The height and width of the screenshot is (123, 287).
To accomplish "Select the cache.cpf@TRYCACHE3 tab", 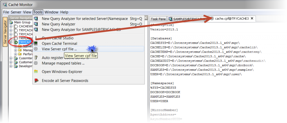I will point(232,18).
